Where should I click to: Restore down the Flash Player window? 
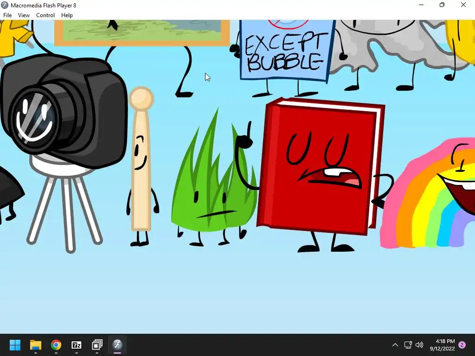click(442, 5)
